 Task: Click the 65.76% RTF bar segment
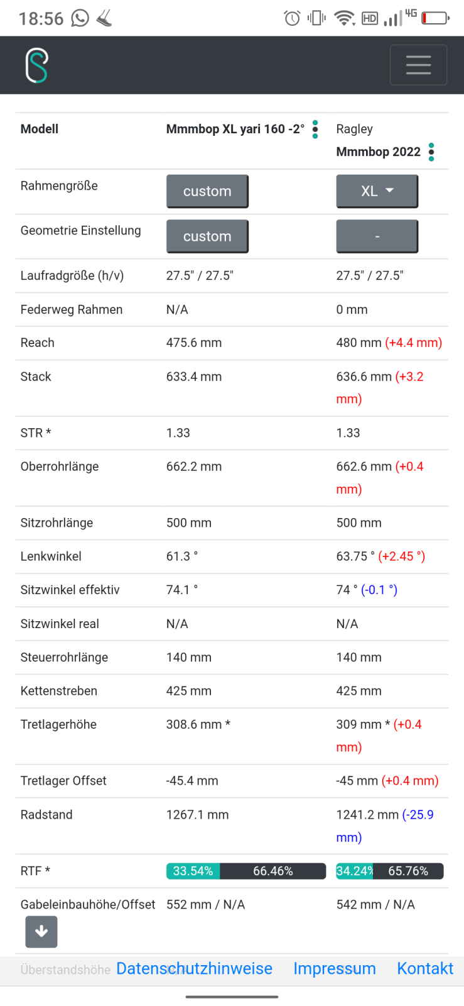(x=408, y=871)
